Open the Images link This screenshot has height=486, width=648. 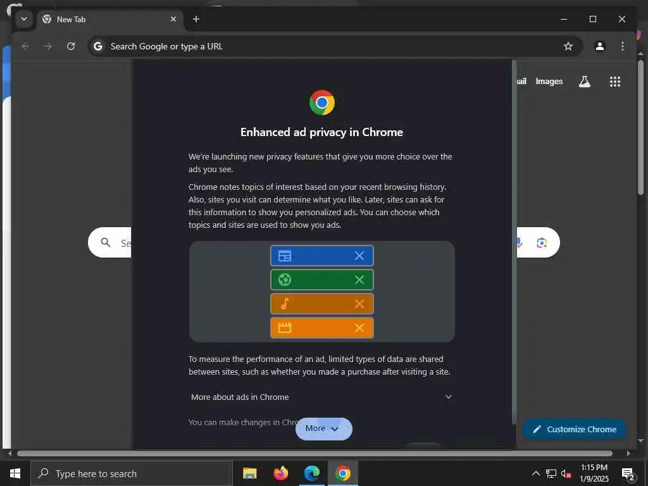[x=549, y=82]
